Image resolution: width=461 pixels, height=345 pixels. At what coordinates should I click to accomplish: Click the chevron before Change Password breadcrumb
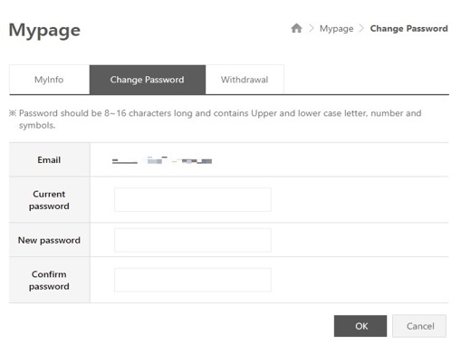pos(361,28)
